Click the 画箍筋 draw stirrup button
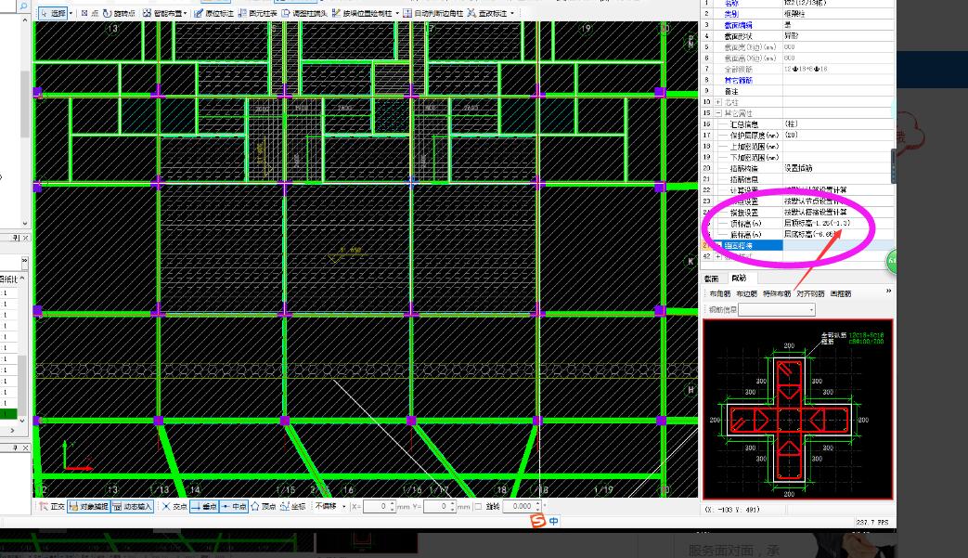Screen dimensions: 968x558 pos(840,293)
